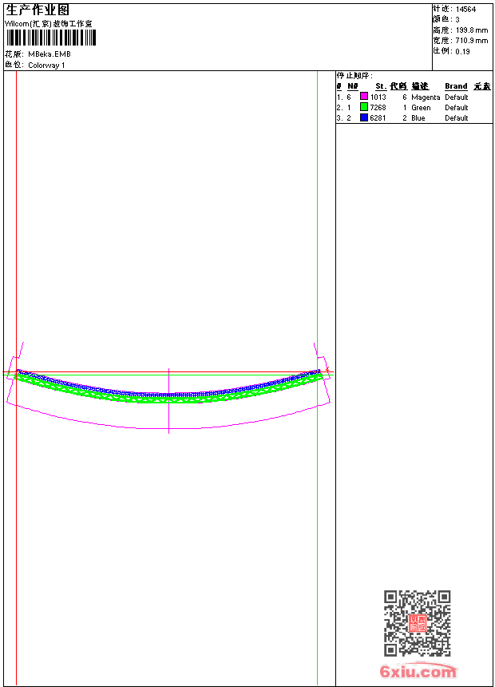Click 'Default' brand in the Blue row
495x687 pixels.
click(x=457, y=118)
